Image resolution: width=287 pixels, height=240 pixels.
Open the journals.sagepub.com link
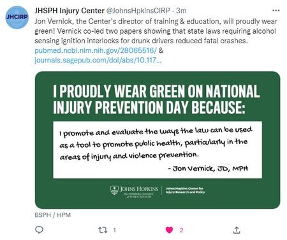[x=98, y=60]
